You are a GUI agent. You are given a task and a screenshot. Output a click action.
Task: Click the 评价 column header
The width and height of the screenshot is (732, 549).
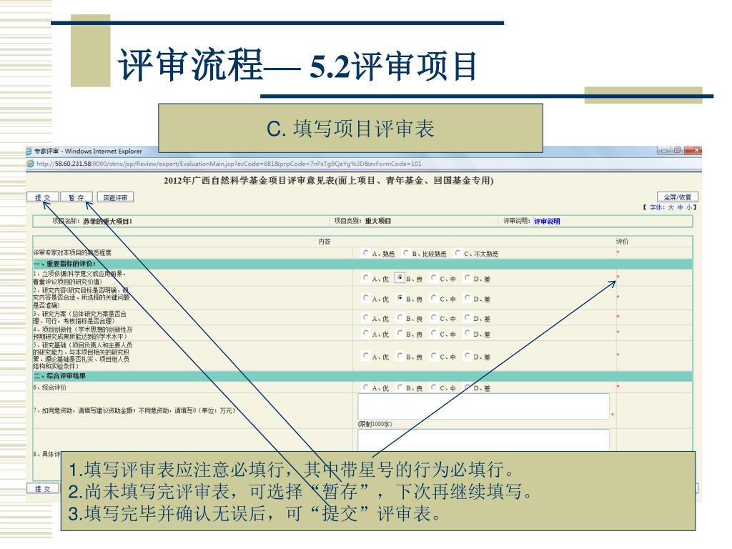coord(623,242)
